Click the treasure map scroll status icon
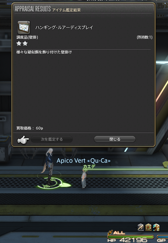Viewport: 168px width, 243px height. [x=149, y=227]
